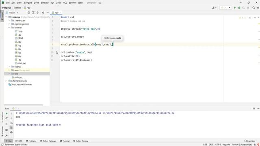The height and width of the screenshot is (146, 260).
Task: Stop process icon in Run panel
Action: [x=6, y=124]
